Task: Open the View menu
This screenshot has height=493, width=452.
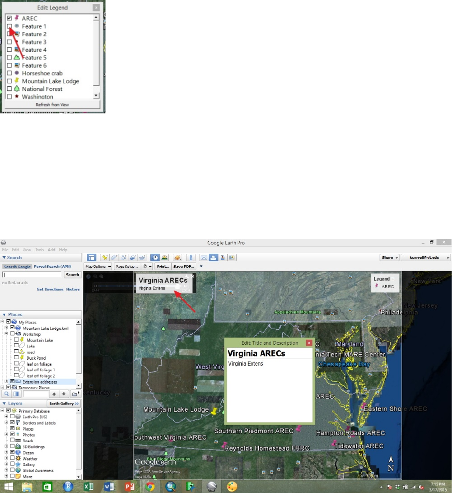Action: tap(26, 250)
